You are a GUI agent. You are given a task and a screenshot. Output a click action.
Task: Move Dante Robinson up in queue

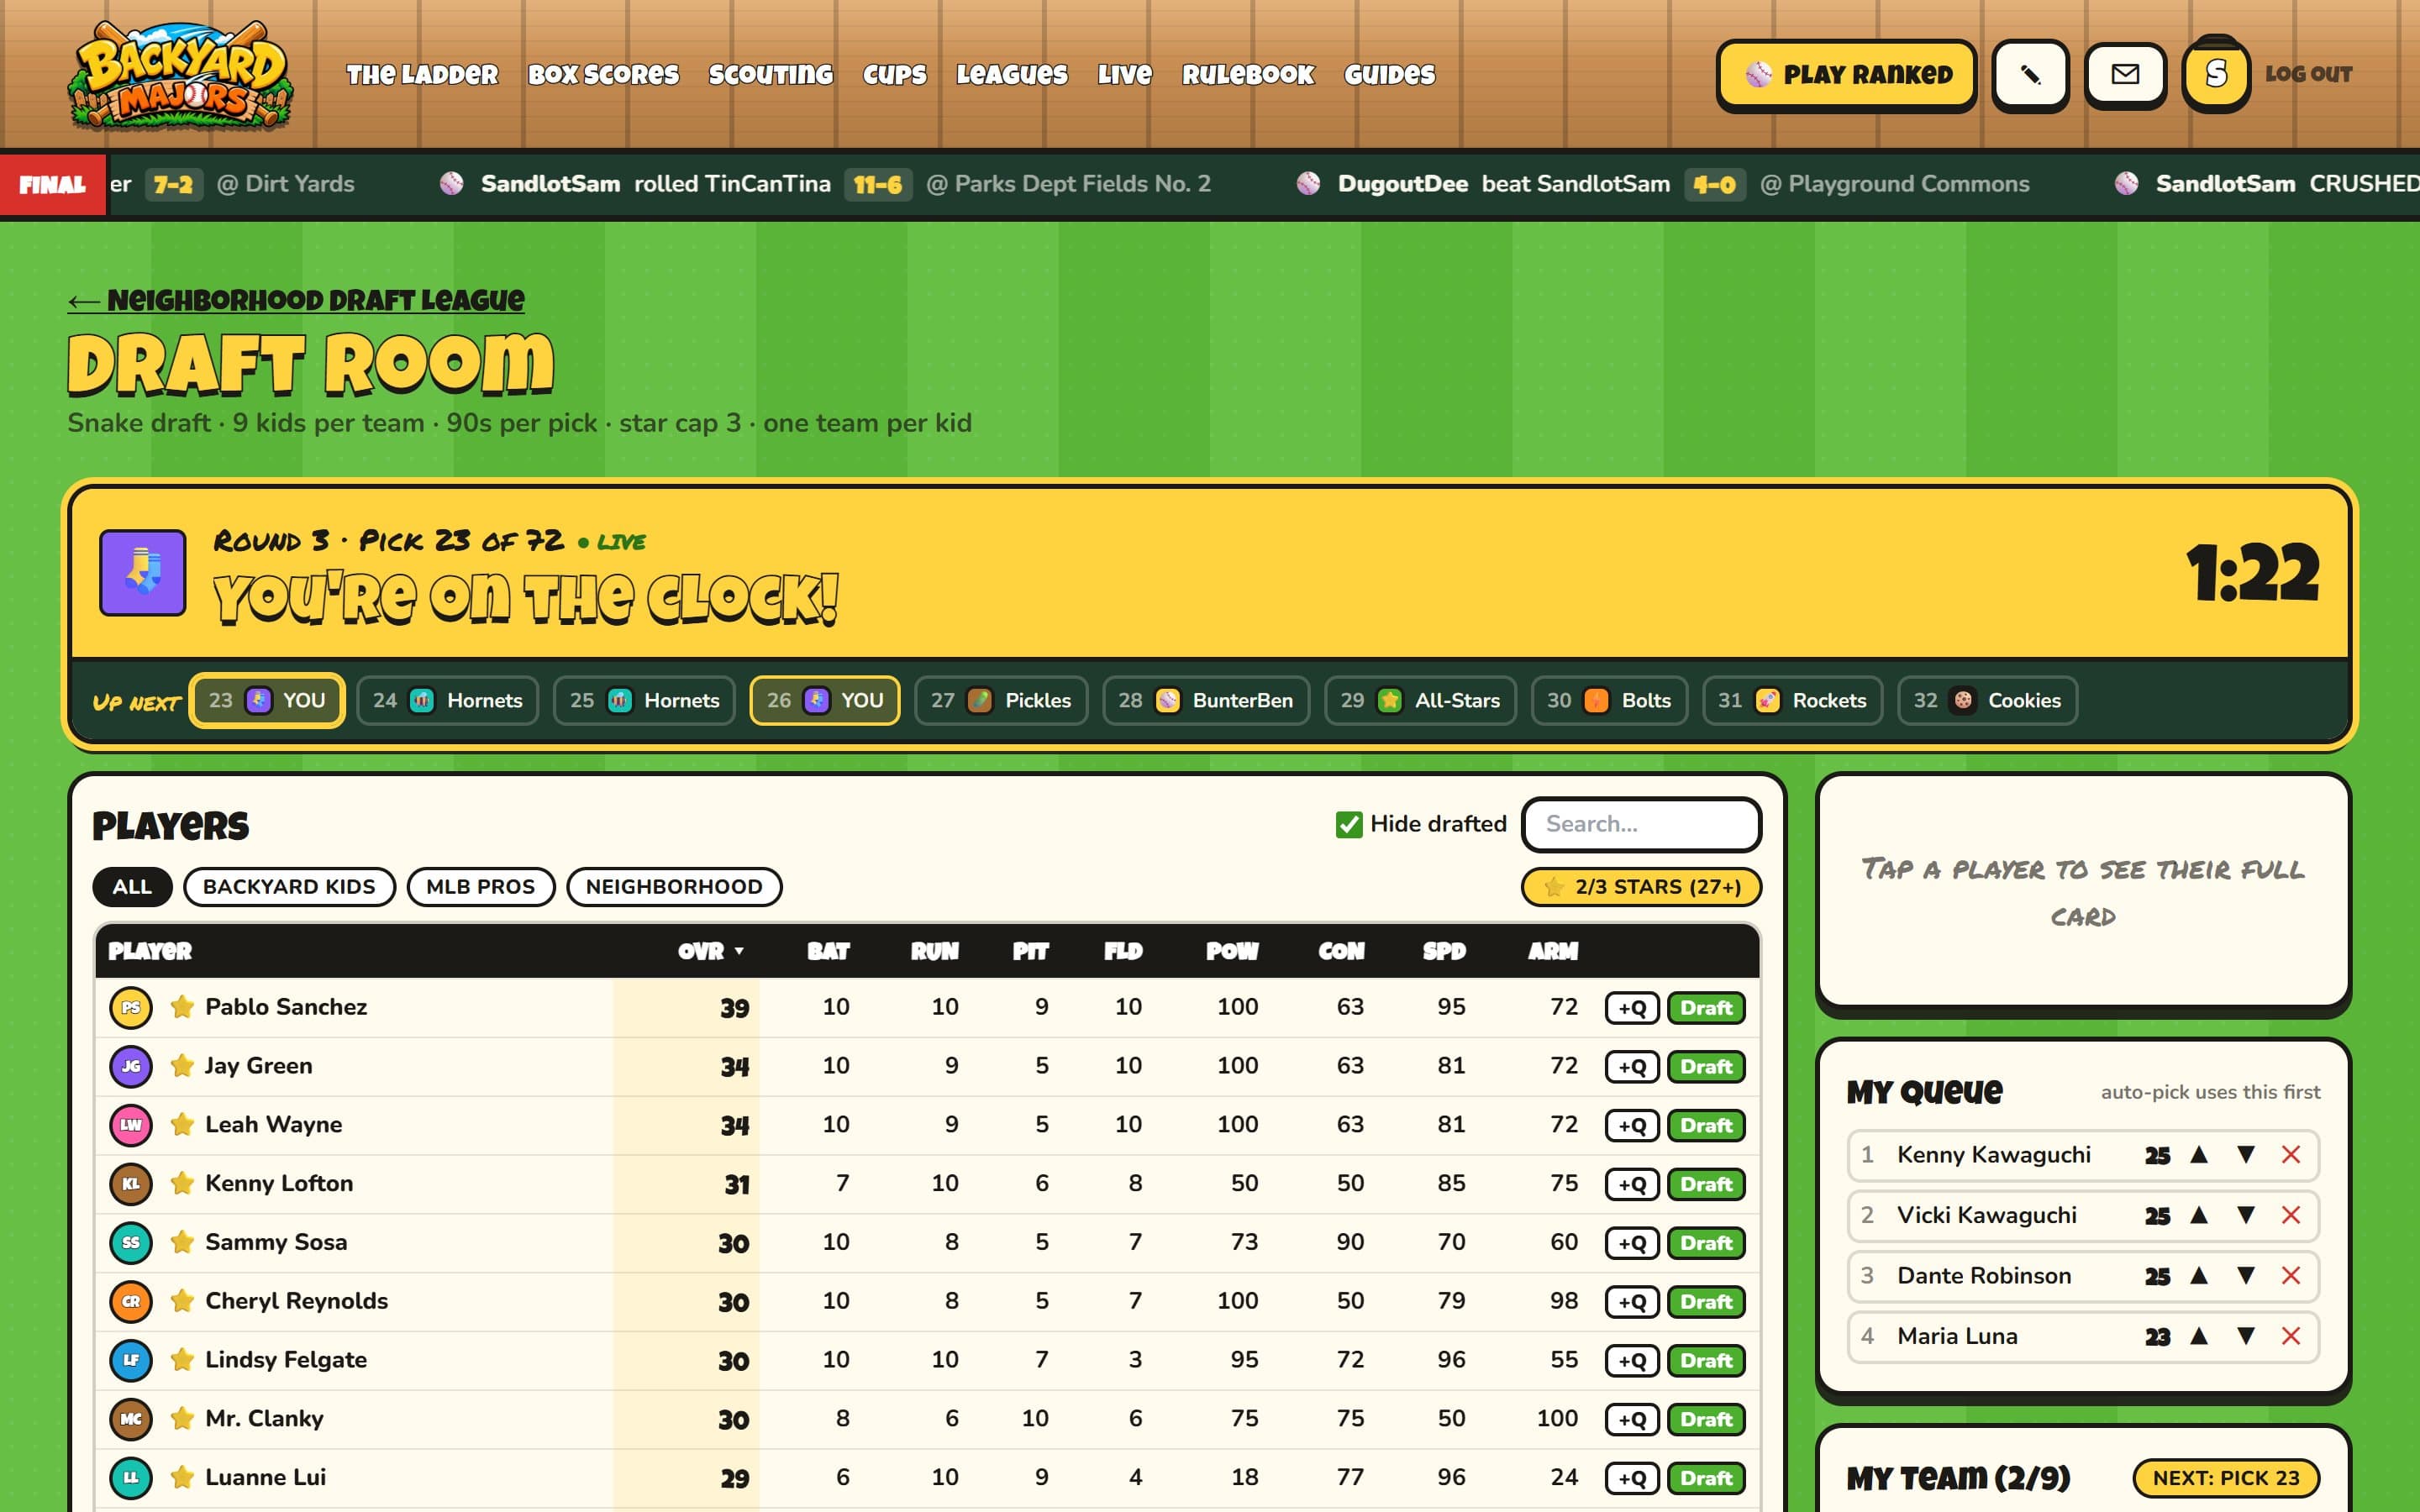[x=2199, y=1276]
